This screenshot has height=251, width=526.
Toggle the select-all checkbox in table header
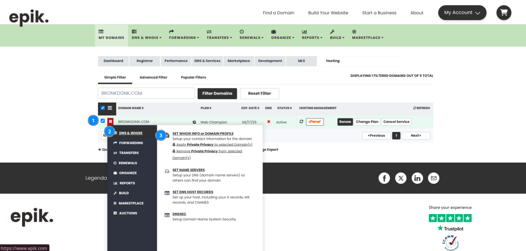coord(103,108)
